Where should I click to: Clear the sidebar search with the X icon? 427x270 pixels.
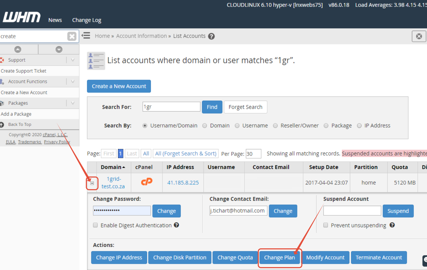click(72, 36)
